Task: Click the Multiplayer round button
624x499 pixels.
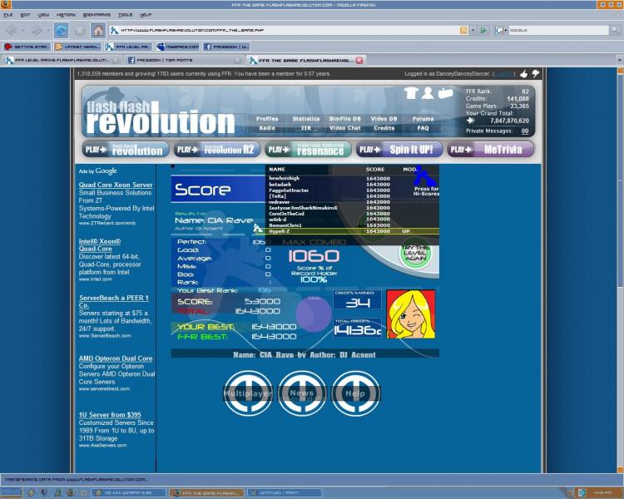Action: [248, 393]
